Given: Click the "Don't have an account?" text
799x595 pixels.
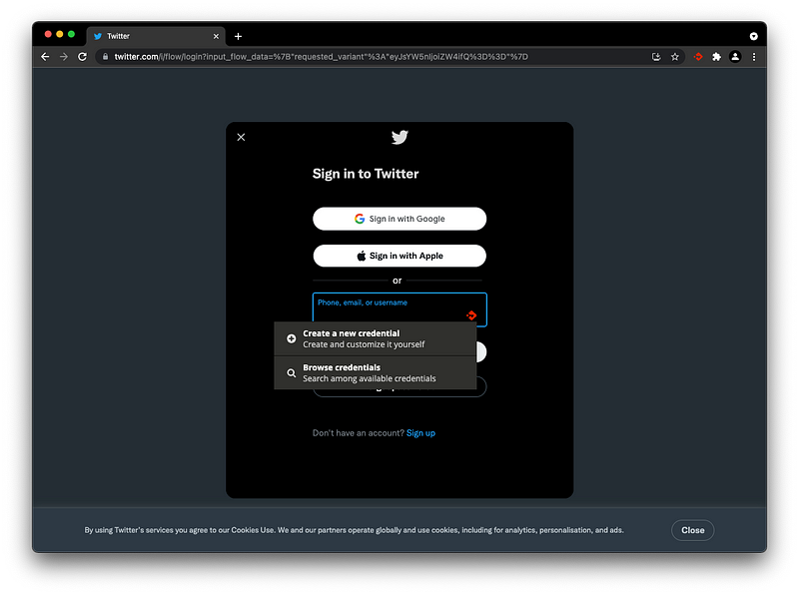Looking at the screenshot, I should click(x=358, y=433).
